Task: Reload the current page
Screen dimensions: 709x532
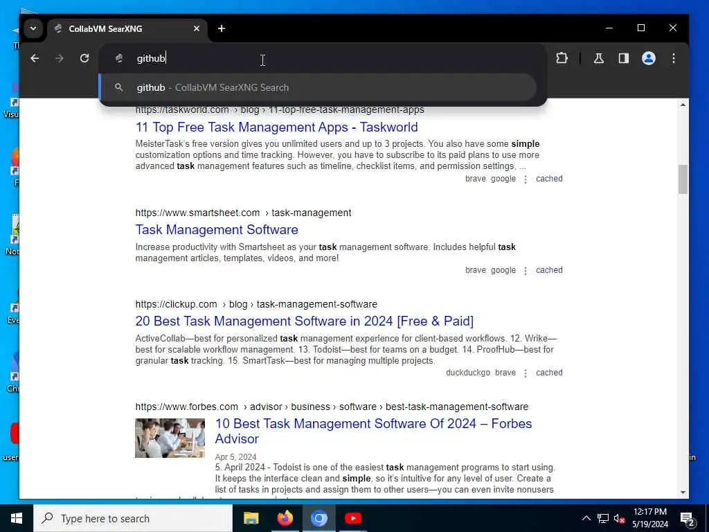Action: click(x=84, y=58)
